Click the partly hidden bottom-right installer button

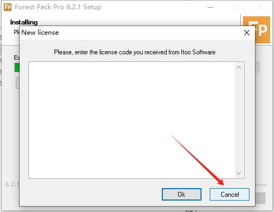point(260,198)
